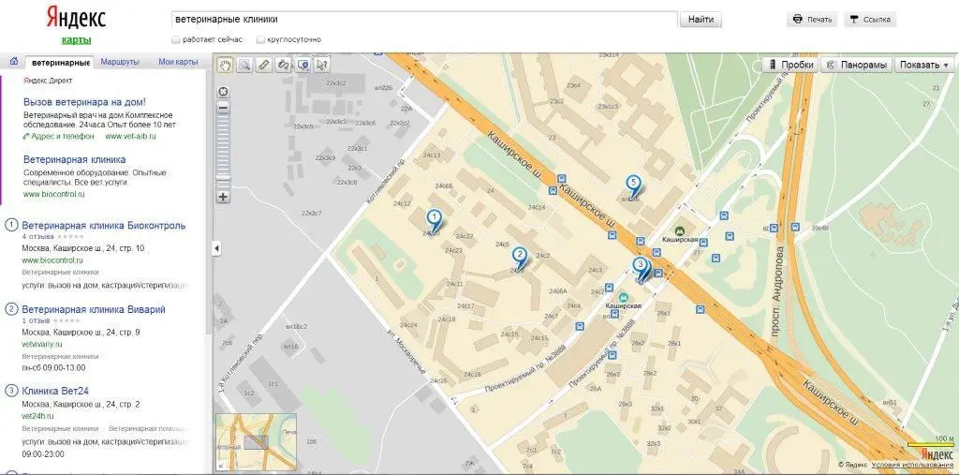Zoom out with the minus button
The image size is (959, 475).
click(x=223, y=108)
